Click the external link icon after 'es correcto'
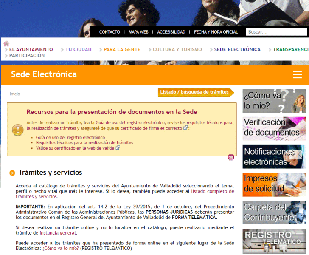Viewport: 309px width, 255px height. pos(185,127)
